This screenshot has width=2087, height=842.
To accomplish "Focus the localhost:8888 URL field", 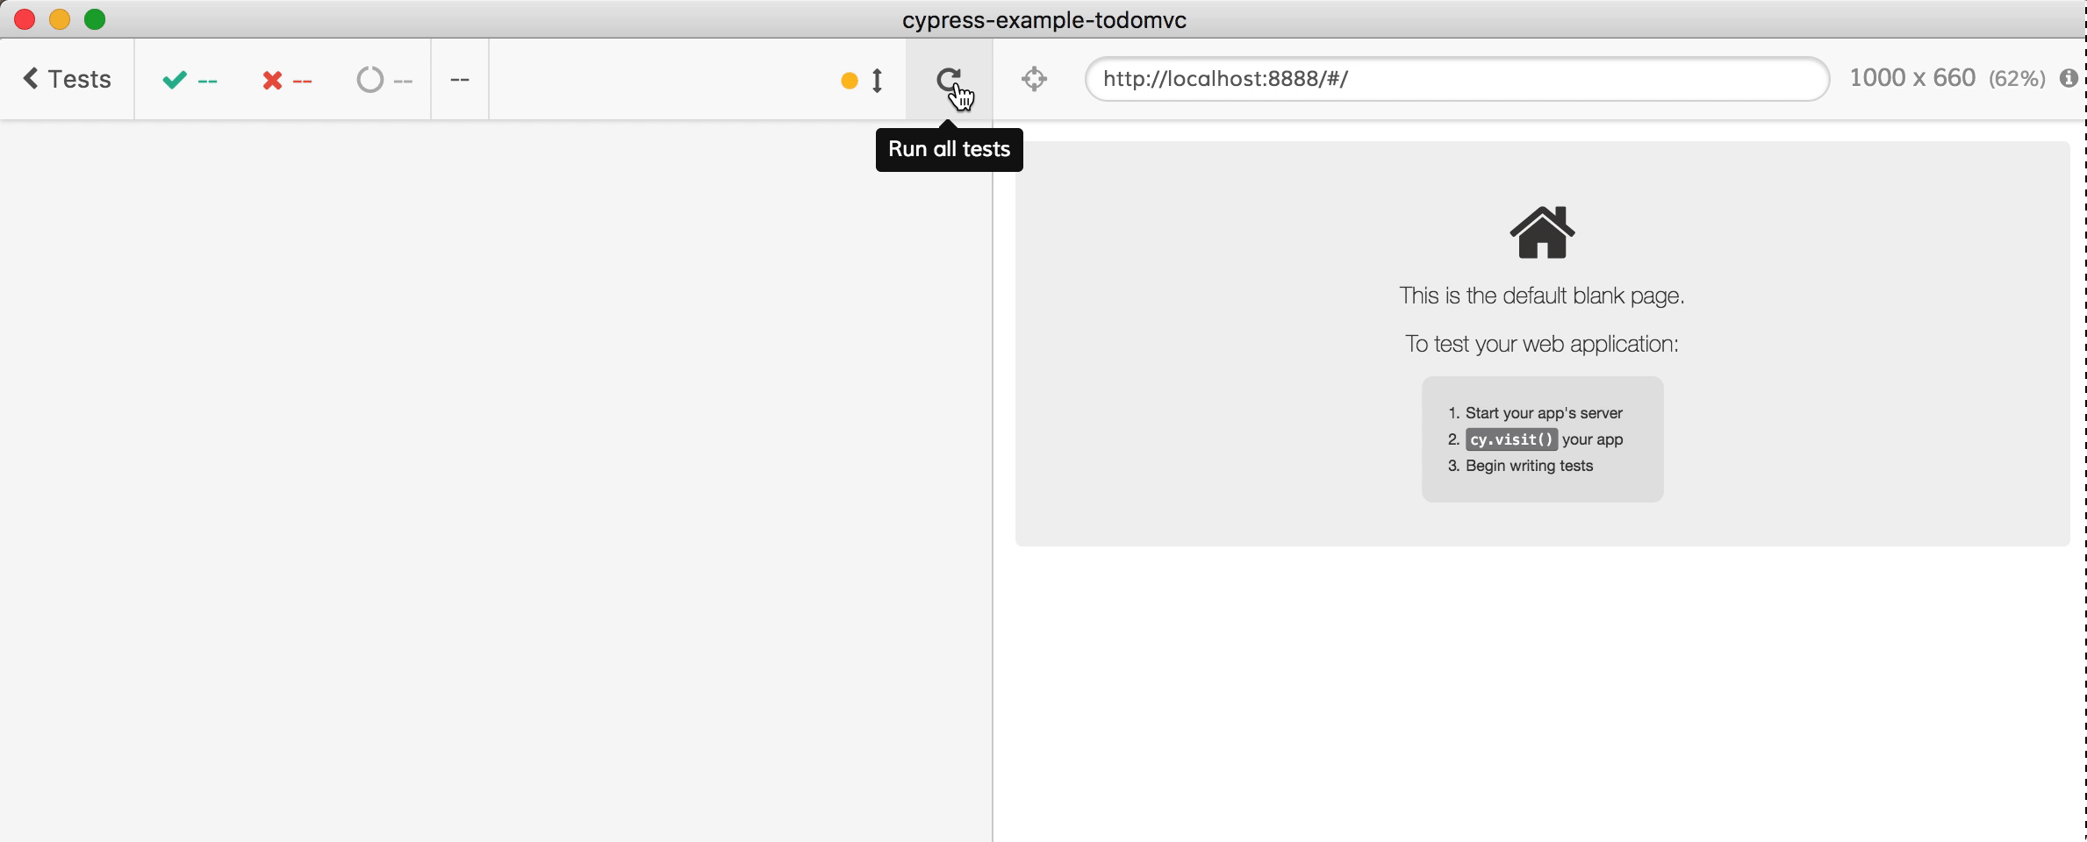I will pos(1457,79).
